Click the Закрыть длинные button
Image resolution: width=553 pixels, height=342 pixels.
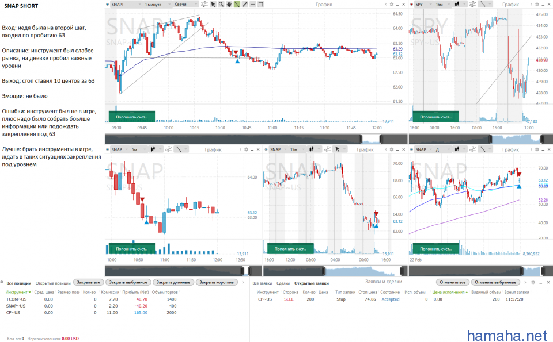pyautogui.click(x=173, y=282)
